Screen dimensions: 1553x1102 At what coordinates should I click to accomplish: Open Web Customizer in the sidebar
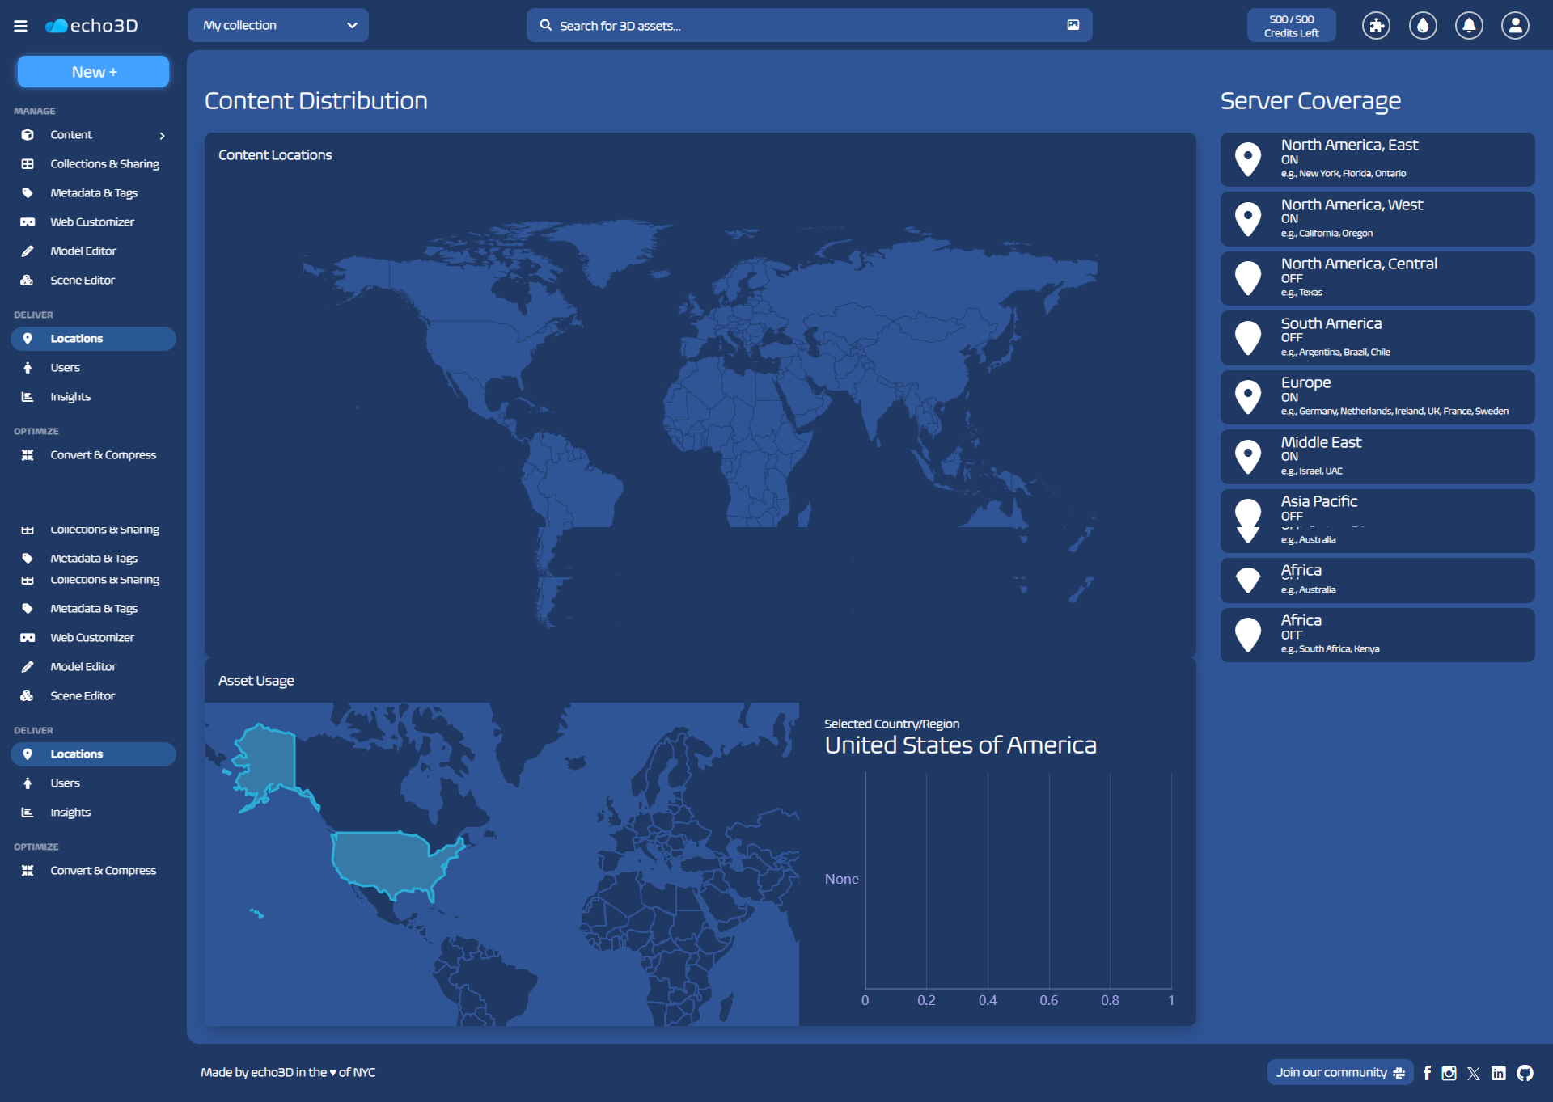[x=92, y=222]
